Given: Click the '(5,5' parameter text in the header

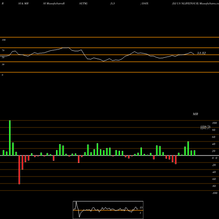Looking at the screenshot, I should [113, 4].
